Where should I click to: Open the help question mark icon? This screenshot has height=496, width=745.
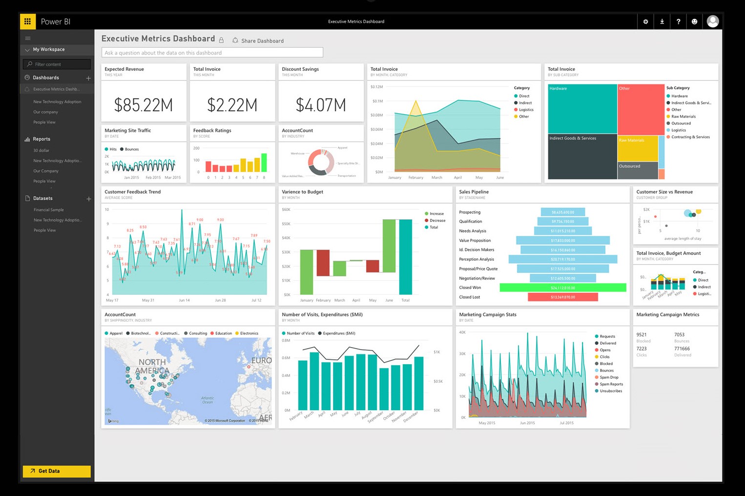[x=679, y=21]
